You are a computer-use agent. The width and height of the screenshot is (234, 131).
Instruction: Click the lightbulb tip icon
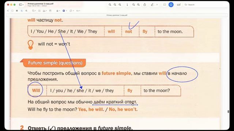tap(31, 45)
